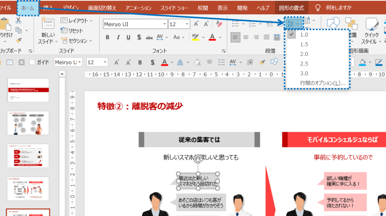
Task: Increase font size in the ribbon Font group
Action: click(196, 24)
